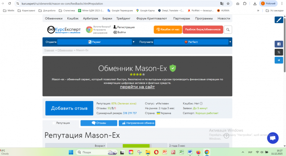The image size is (286, 156).
Task: Bookmark this page with the star icon
Action: (228, 3)
